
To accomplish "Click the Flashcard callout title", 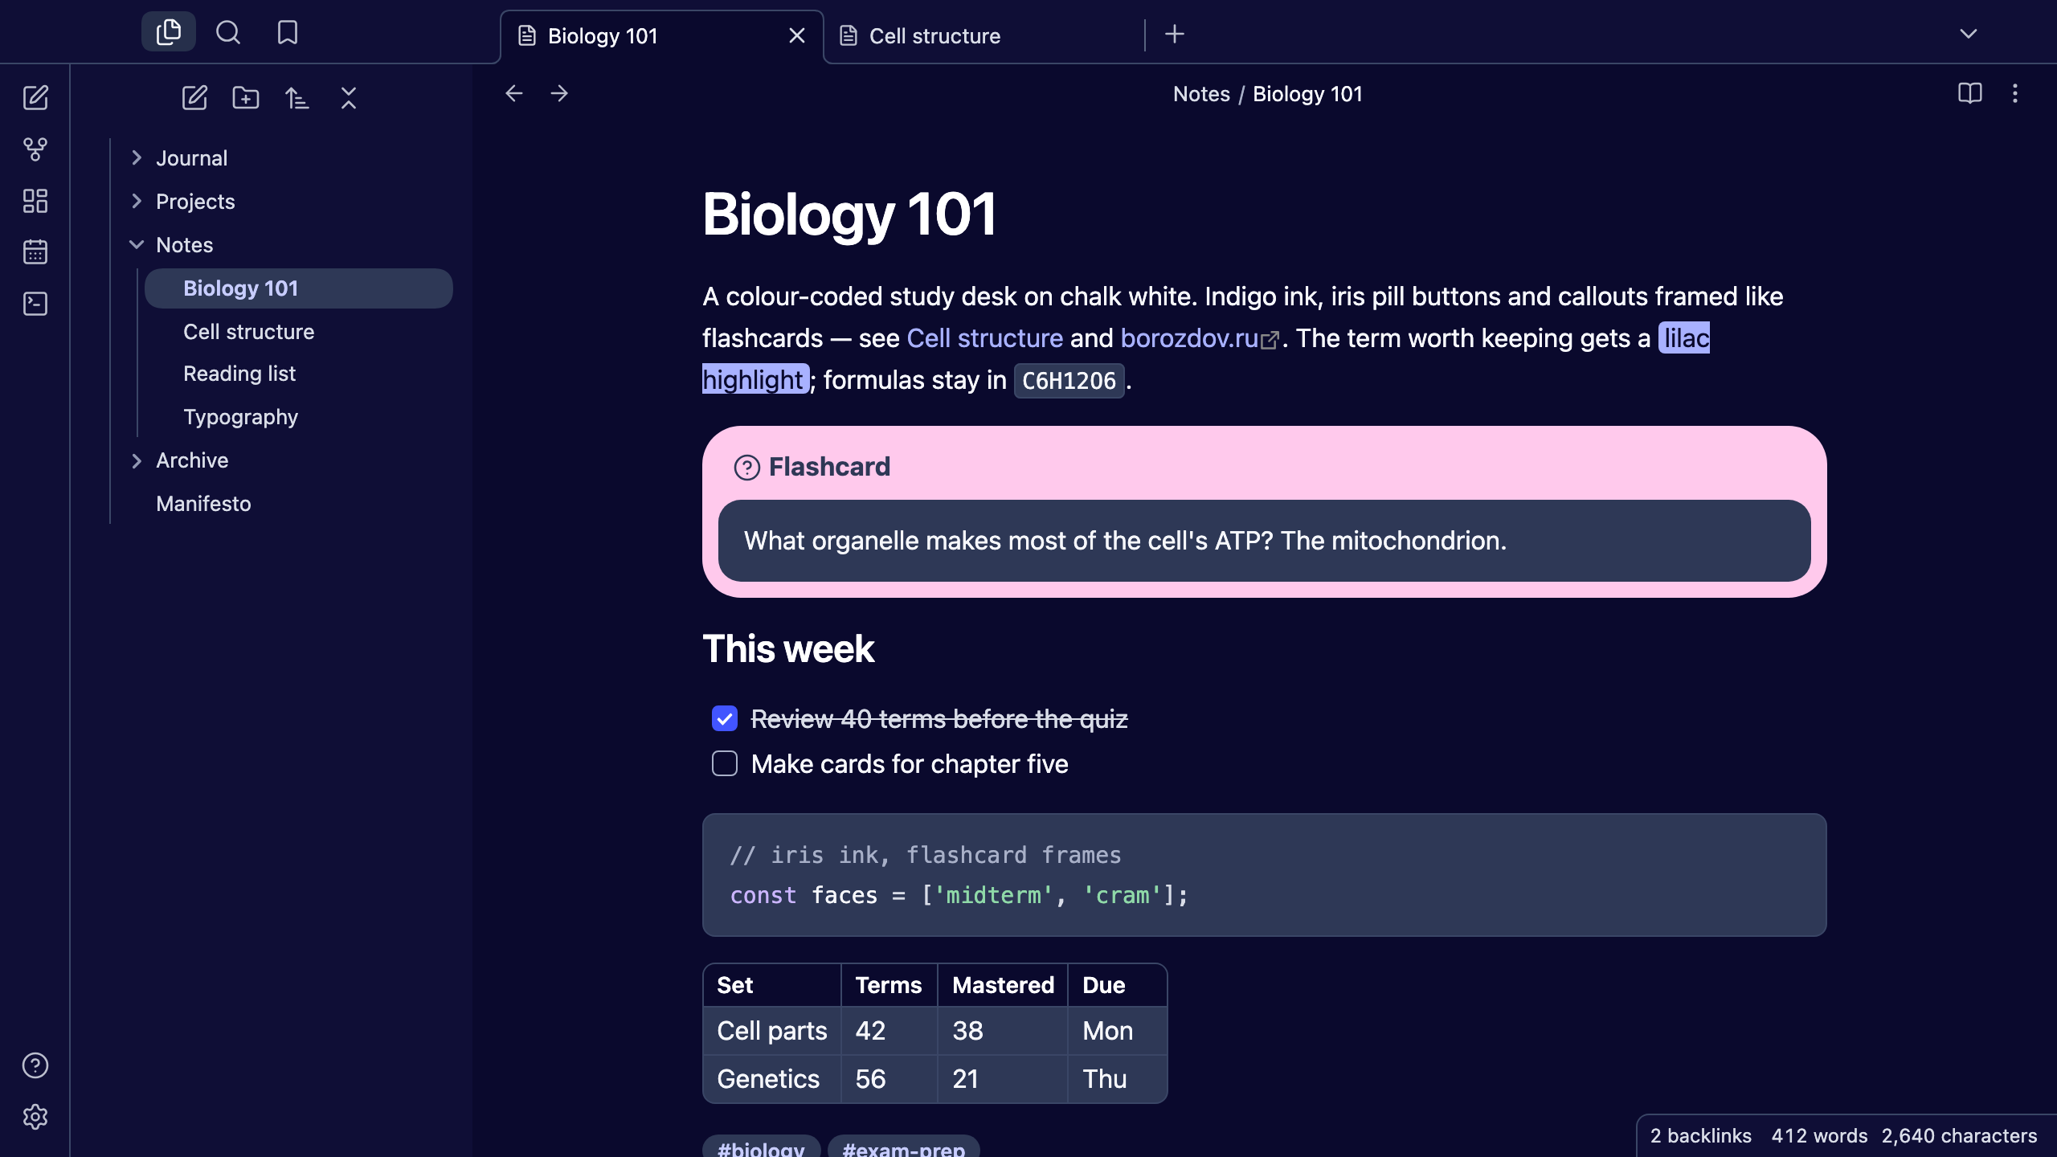I will [829, 467].
